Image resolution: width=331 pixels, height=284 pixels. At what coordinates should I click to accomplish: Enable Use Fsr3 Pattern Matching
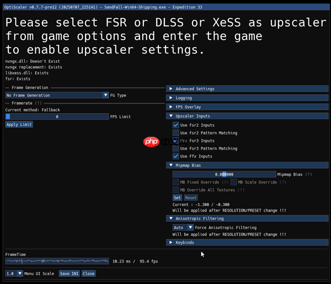tap(176, 148)
